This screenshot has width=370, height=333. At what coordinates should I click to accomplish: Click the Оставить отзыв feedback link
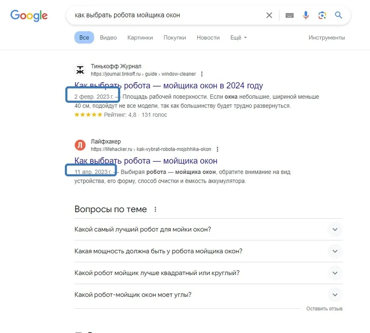pos(324,308)
